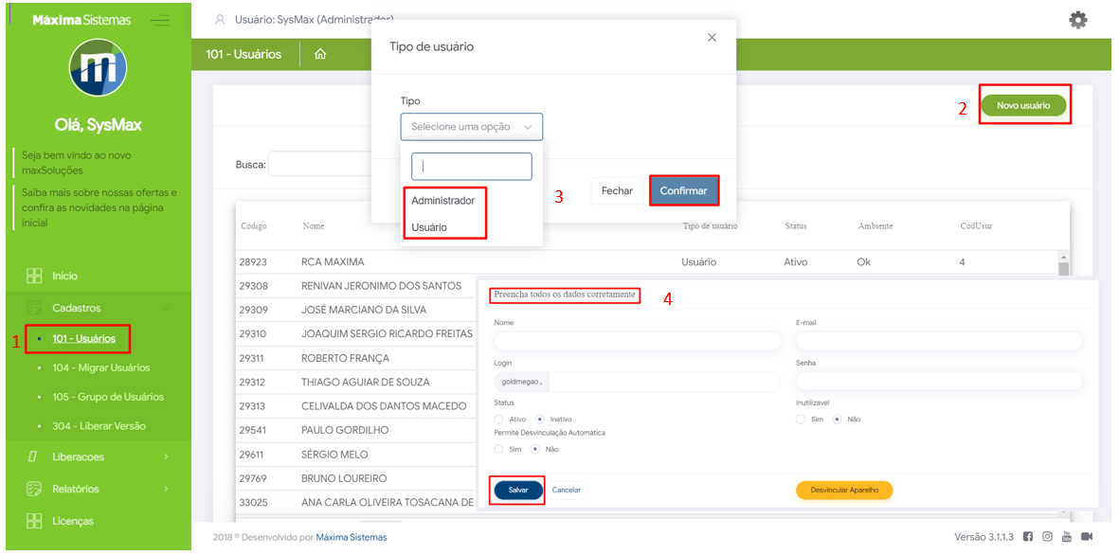Expand the Liberacoes menu chevron
This screenshot has height=555, width=1119.
166,457
